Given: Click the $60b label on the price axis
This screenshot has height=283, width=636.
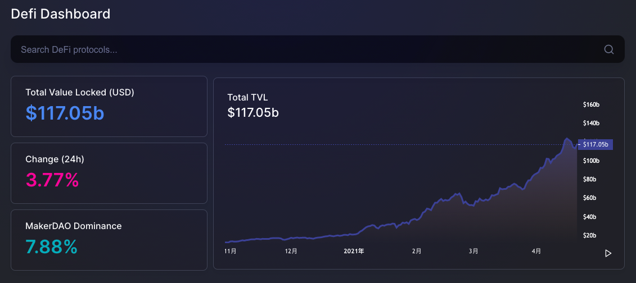Looking at the screenshot, I should point(589,198).
